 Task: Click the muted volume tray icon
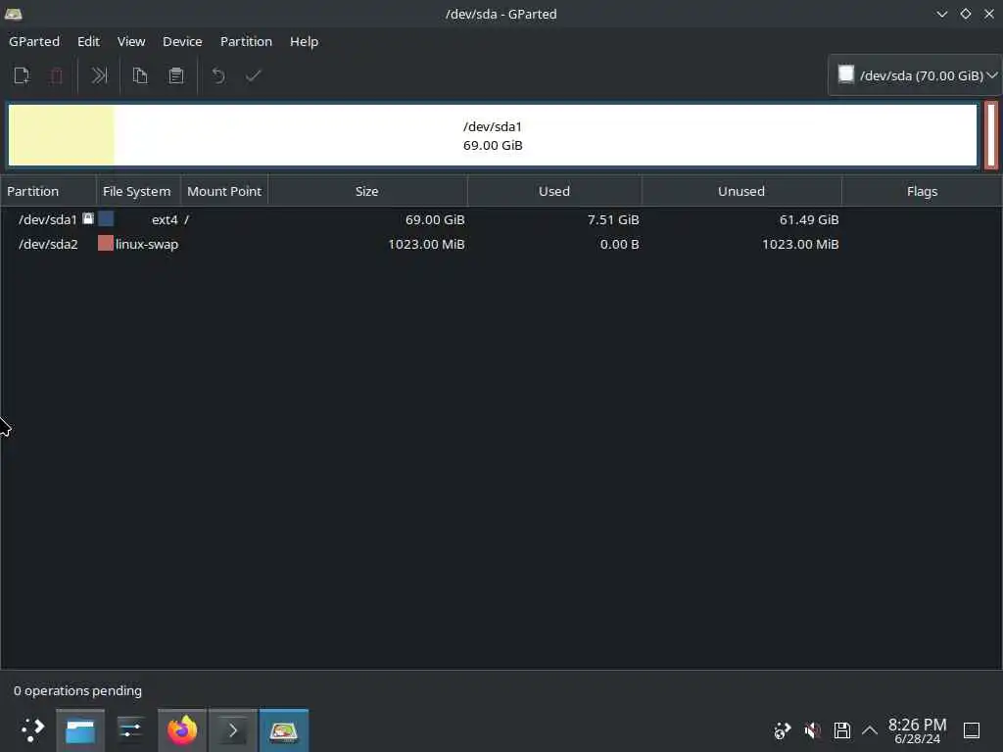click(x=812, y=730)
